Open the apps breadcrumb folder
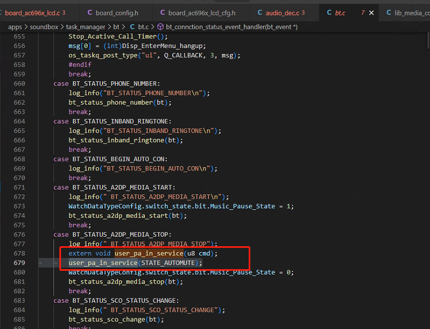The width and height of the screenshot is (430, 329). [15, 27]
